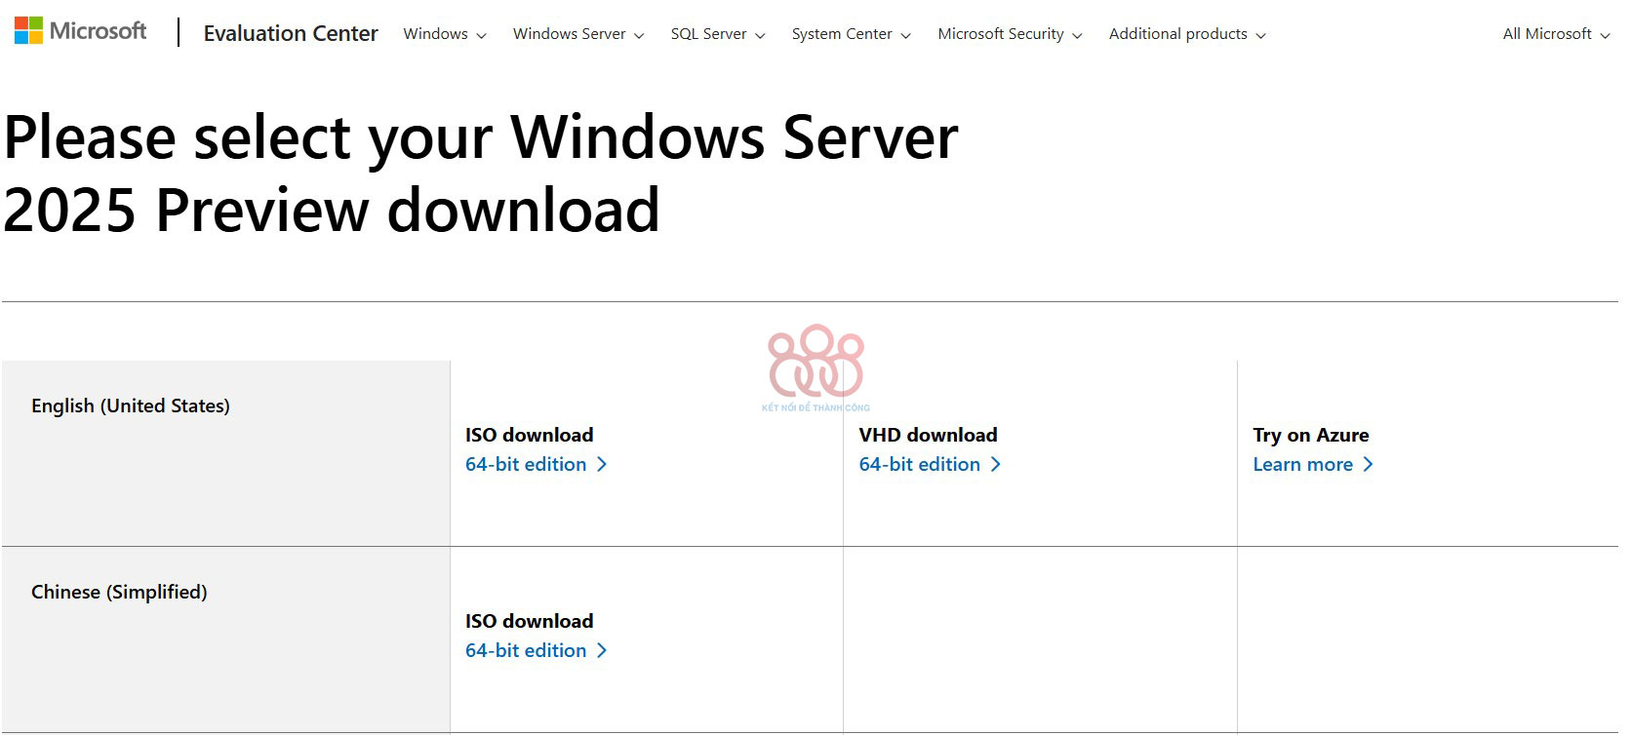
Task: Select the Chinese (Simplified) row label
Action: [x=119, y=593]
